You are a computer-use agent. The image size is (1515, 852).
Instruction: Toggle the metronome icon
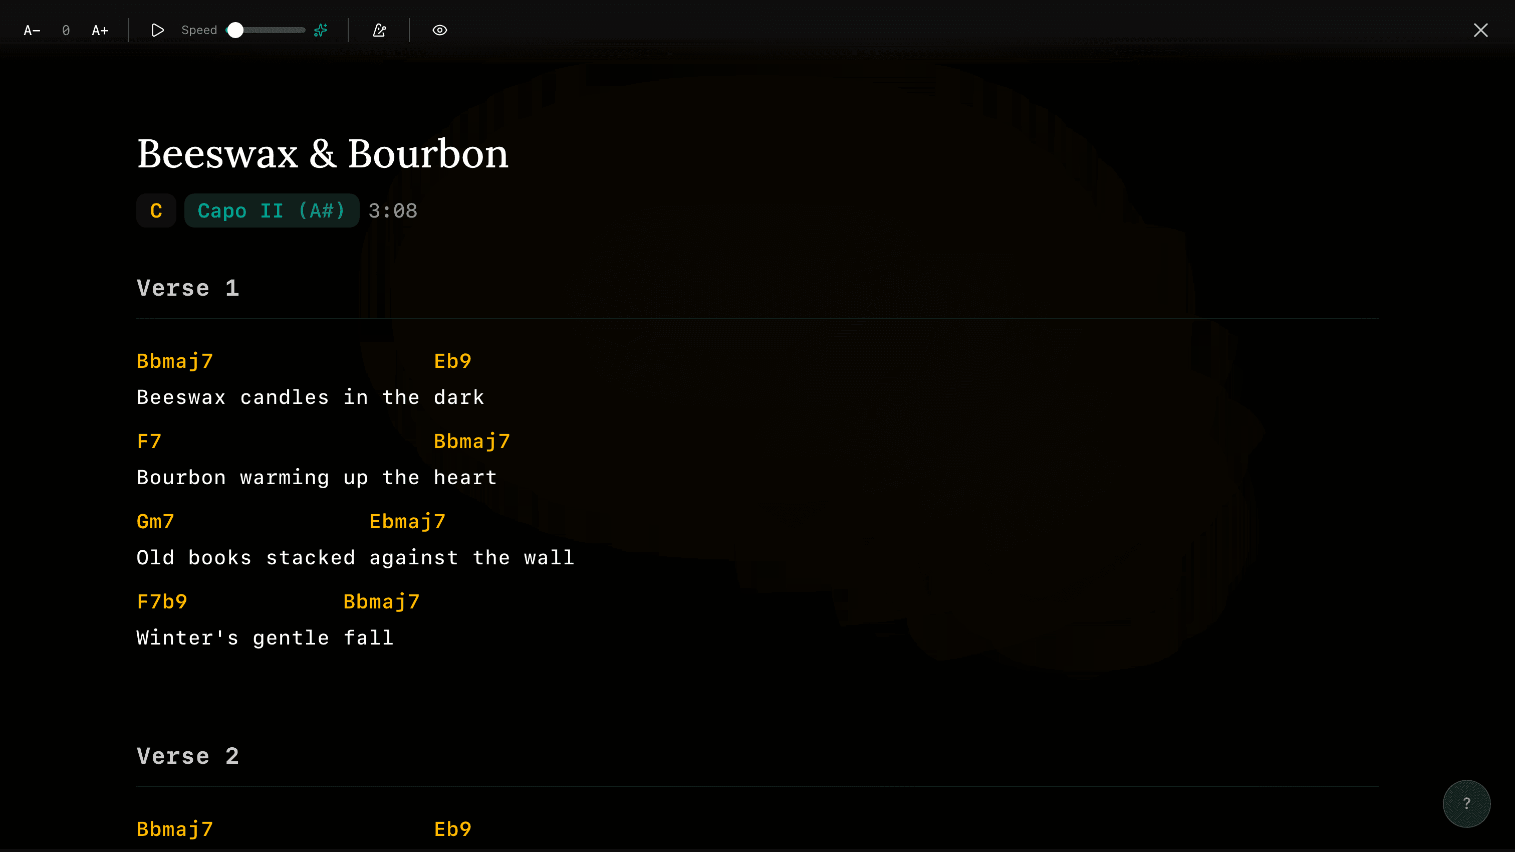click(x=379, y=31)
